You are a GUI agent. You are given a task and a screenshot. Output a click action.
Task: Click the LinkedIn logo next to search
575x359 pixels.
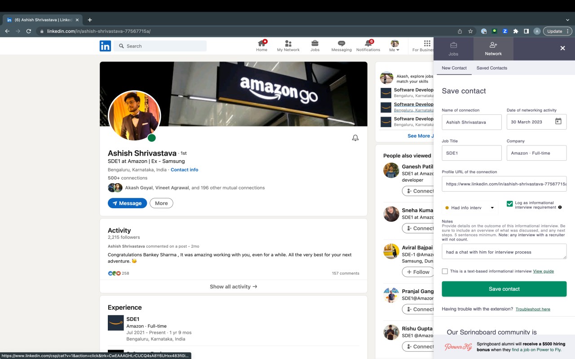point(105,46)
